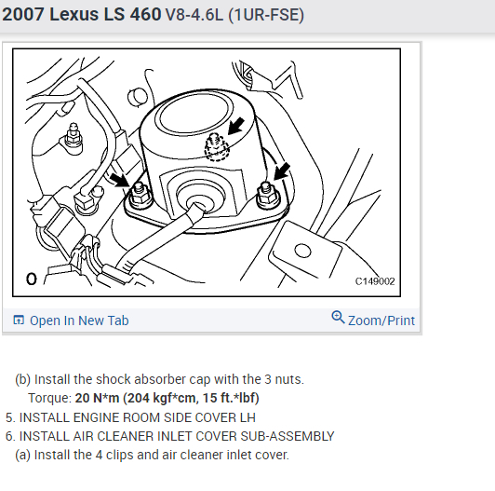Click the round top of shock absorber cap

(x=194, y=116)
